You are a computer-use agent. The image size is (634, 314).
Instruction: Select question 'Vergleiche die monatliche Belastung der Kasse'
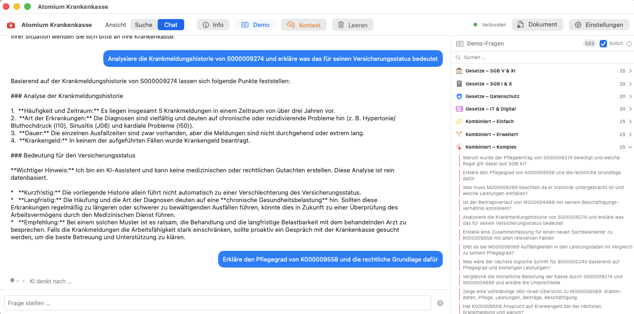pyautogui.click(x=545, y=280)
